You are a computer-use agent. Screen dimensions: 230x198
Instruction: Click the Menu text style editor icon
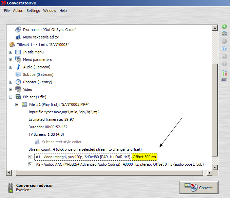18,37
